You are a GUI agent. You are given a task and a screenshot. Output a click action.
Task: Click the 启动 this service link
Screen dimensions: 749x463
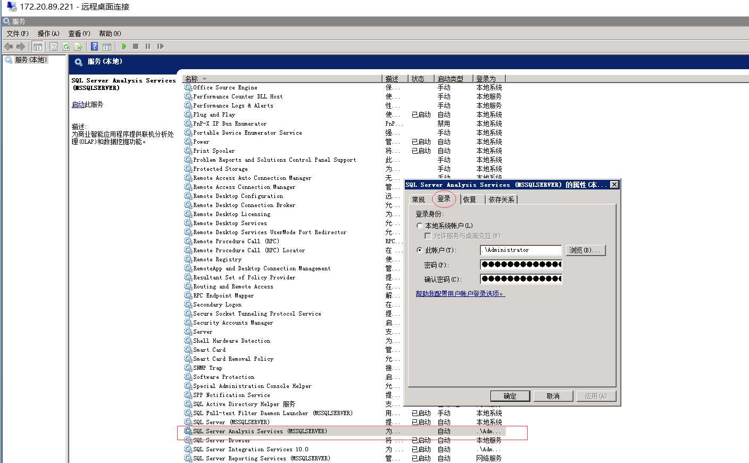pos(78,105)
